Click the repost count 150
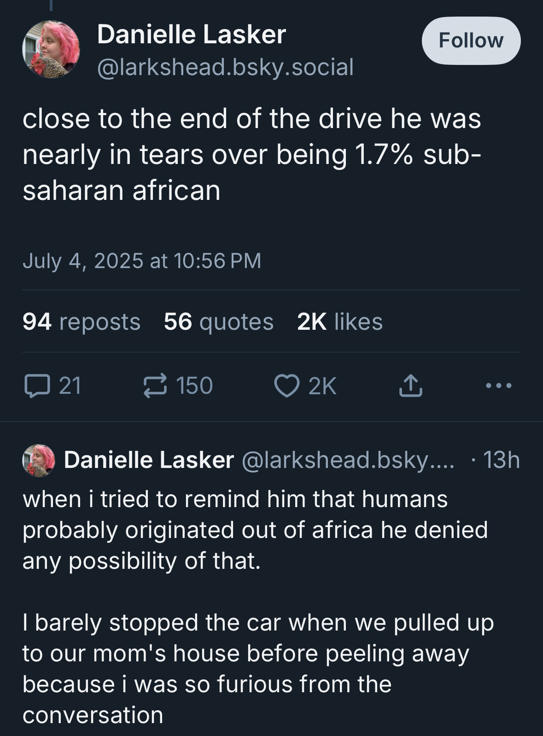 coord(194,386)
